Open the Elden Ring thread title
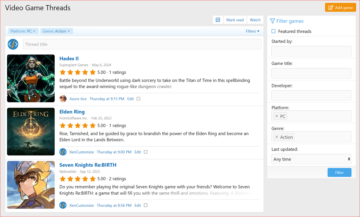 click(x=72, y=112)
